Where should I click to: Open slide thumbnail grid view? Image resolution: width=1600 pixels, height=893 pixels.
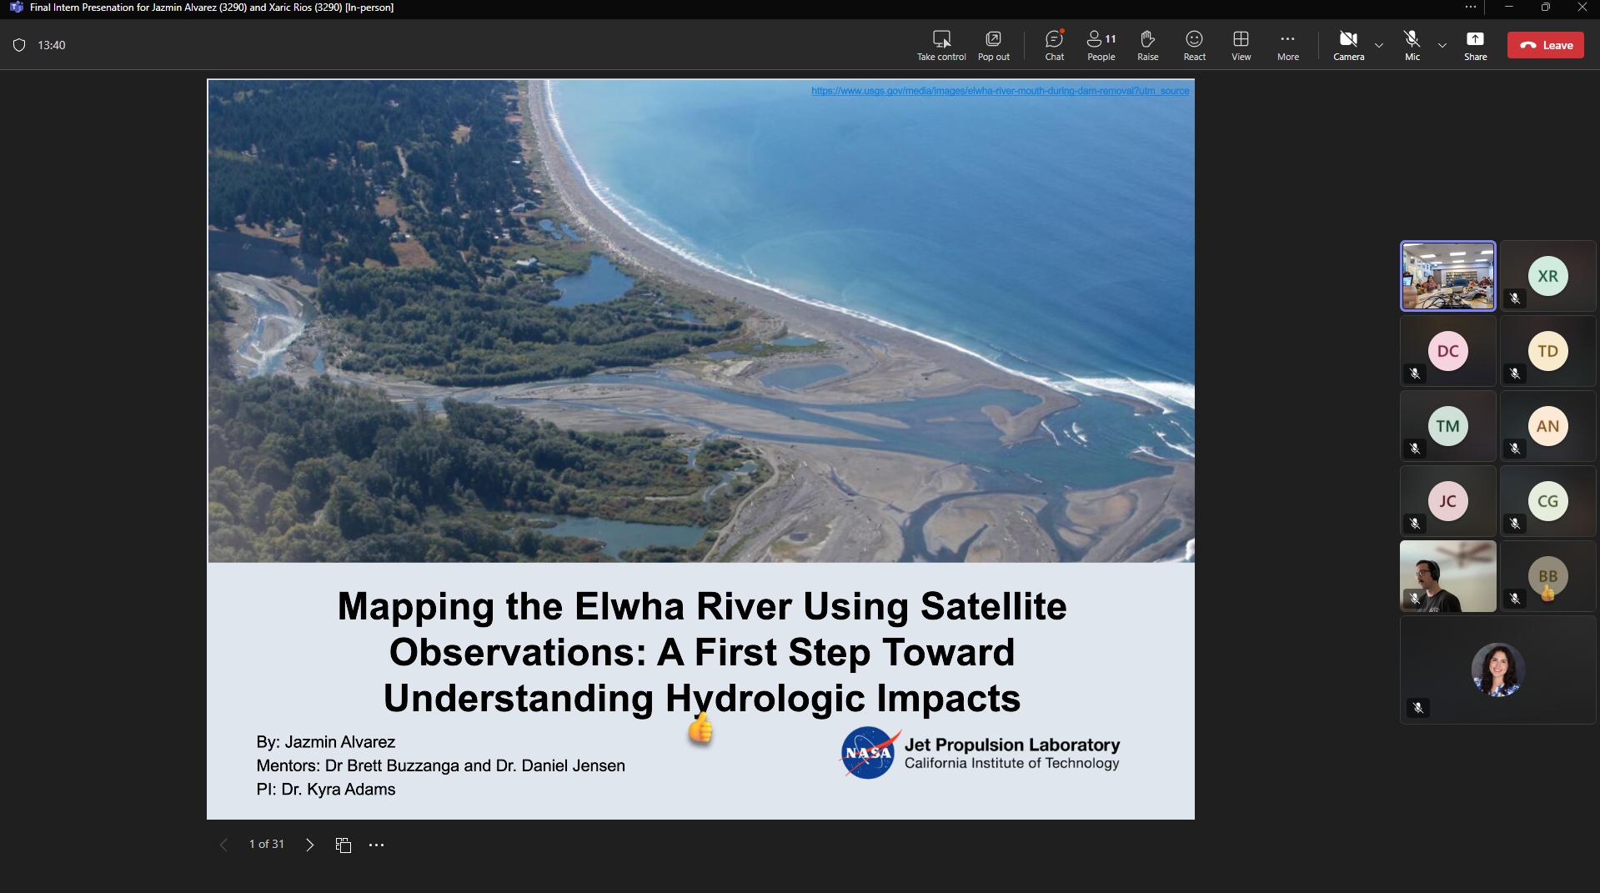coord(344,845)
